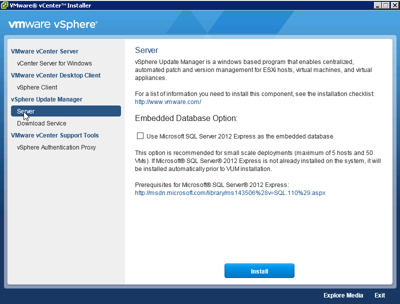Select vSphere Authentication Proxy

coord(56,147)
